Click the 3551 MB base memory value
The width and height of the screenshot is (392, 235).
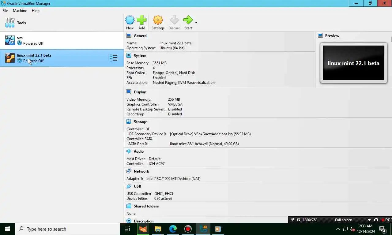(x=160, y=63)
